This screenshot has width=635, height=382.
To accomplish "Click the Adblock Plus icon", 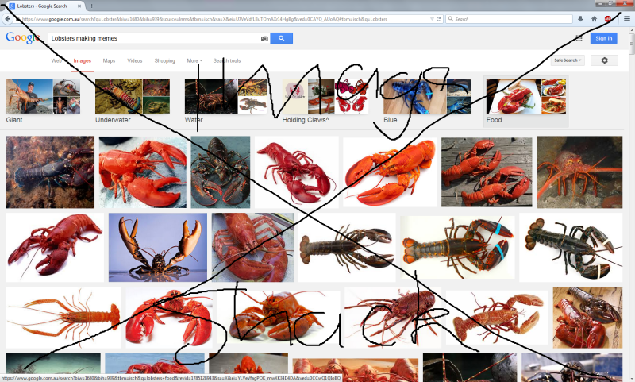I will [x=608, y=18].
